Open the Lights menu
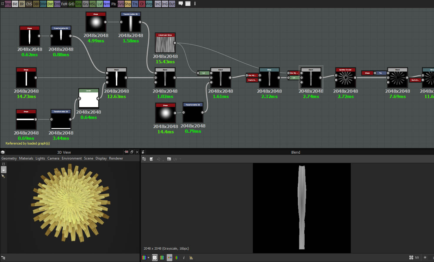The width and height of the screenshot is (434, 262). pyautogui.click(x=40, y=158)
